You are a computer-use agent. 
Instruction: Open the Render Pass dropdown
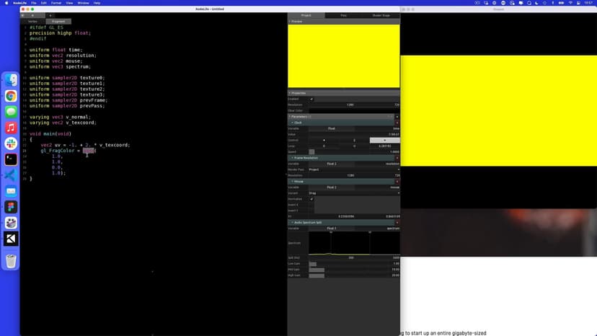click(353, 169)
